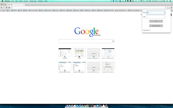Open the home page via house icon
The width and height of the screenshot is (173, 108).
click(9, 8)
